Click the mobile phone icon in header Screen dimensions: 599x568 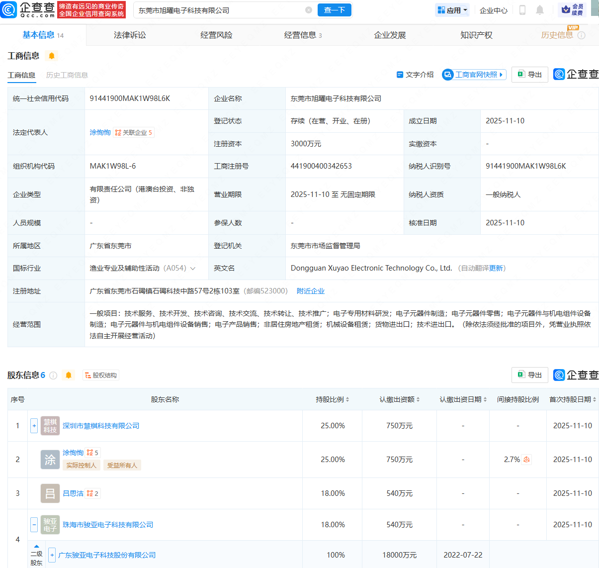(x=522, y=10)
